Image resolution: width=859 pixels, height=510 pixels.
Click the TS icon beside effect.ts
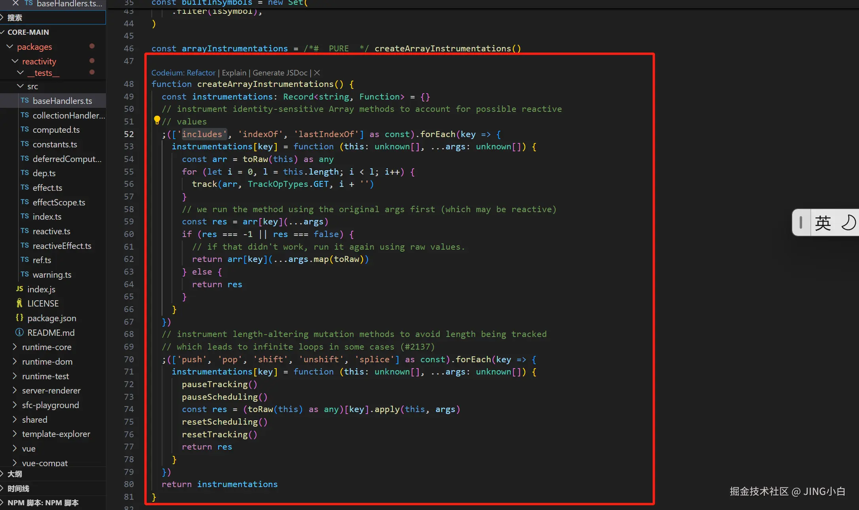25,188
